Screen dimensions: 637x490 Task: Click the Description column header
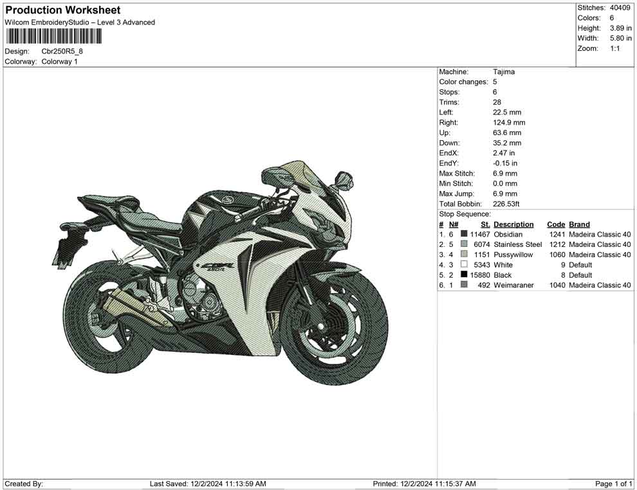[x=514, y=224]
